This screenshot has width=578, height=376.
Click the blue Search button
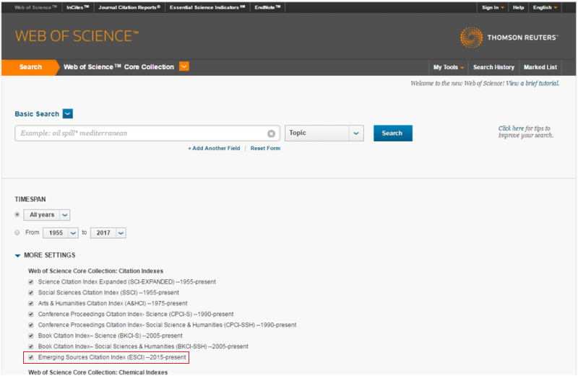coord(392,133)
